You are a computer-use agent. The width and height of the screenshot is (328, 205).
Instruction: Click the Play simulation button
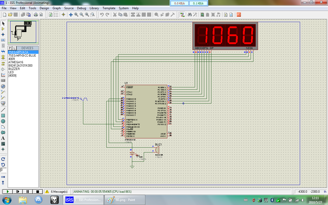pos(7,191)
